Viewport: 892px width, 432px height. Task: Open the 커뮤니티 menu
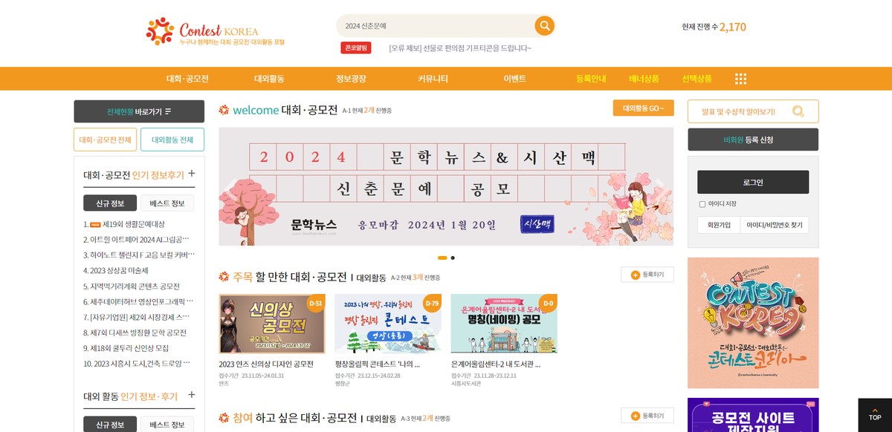pyautogui.click(x=433, y=79)
